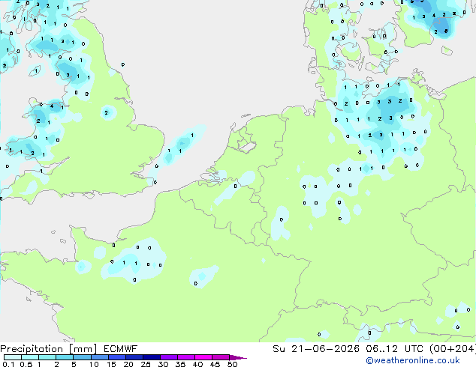This screenshot has width=476, height=367.
Task: Click the "Precipitation" title text
Action: click(x=32, y=349)
